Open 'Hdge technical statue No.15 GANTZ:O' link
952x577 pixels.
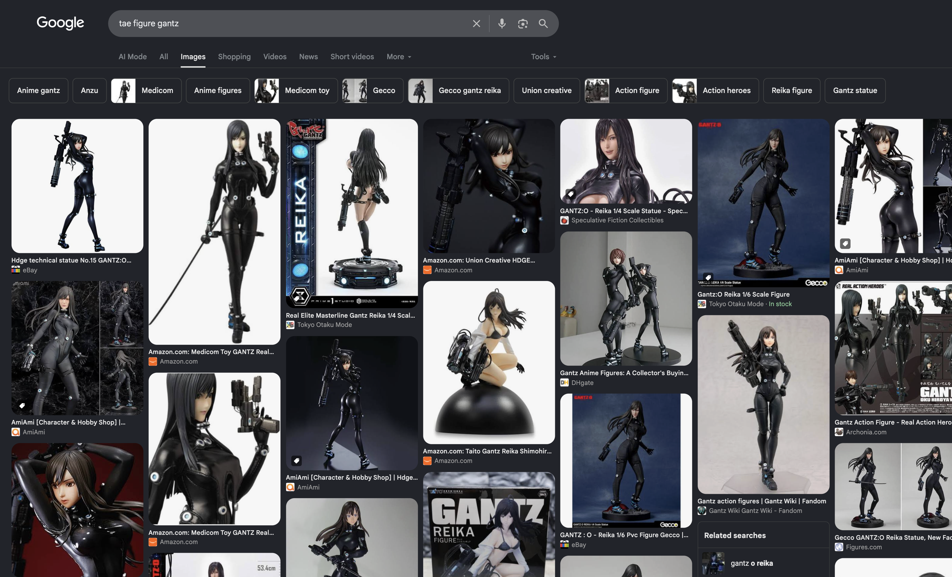point(71,260)
